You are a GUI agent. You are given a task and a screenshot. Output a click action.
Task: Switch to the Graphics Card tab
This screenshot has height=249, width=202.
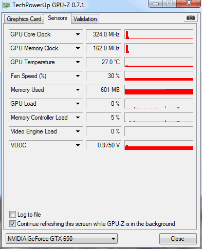24,19
